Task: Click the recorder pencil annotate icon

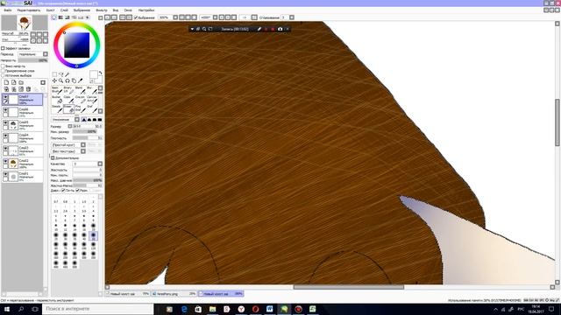Action: coord(259,29)
